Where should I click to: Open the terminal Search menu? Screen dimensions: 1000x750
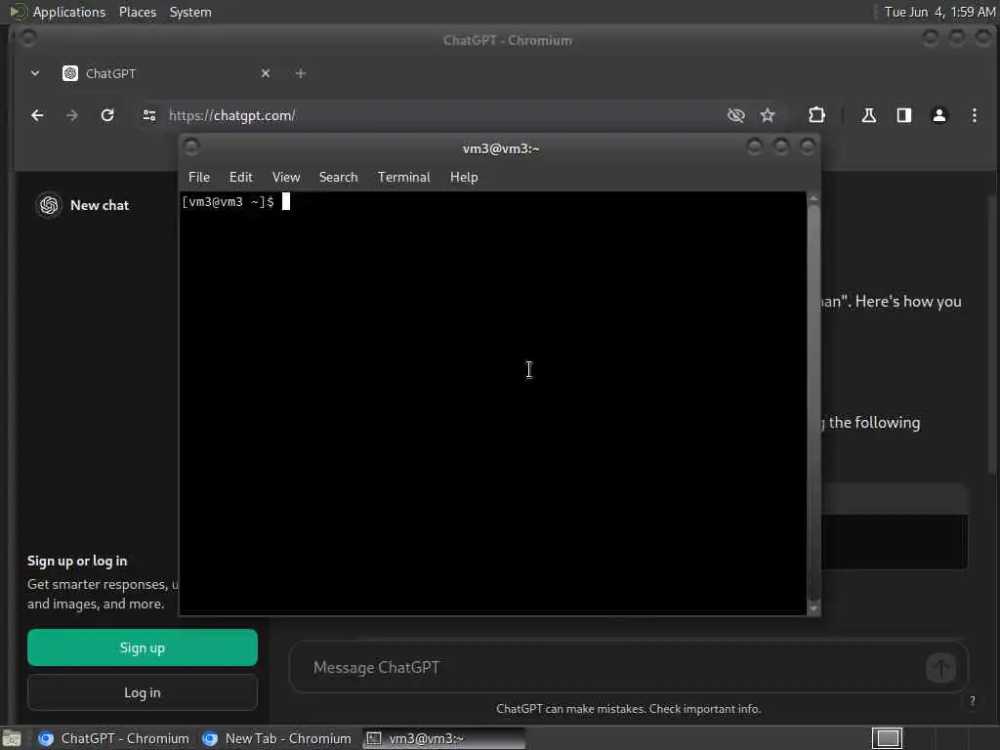338,178
